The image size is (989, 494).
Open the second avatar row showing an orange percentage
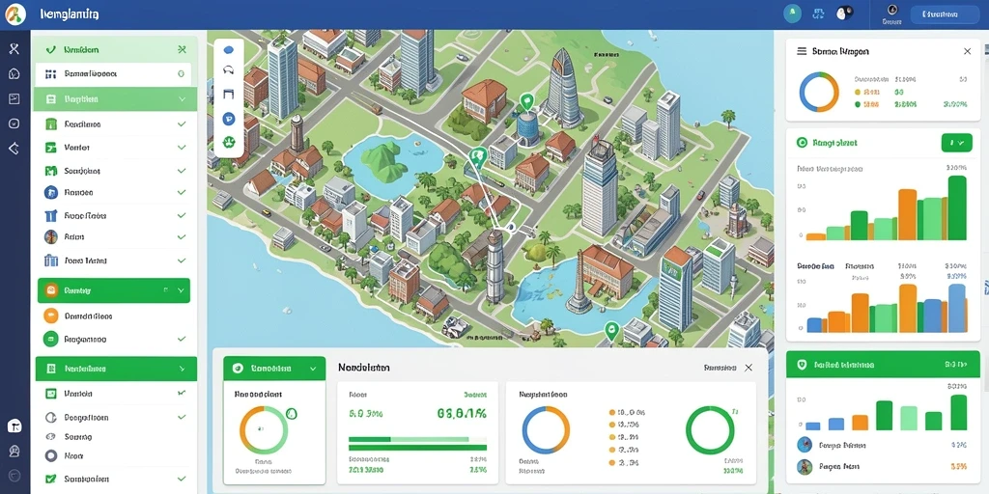click(x=883, y=467)
